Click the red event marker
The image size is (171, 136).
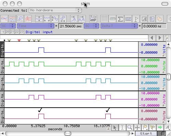[x=19, y=40]
